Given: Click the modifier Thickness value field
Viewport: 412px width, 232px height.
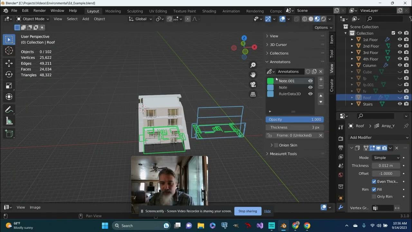Looking at the screenshot, I should tap(386, 166).
